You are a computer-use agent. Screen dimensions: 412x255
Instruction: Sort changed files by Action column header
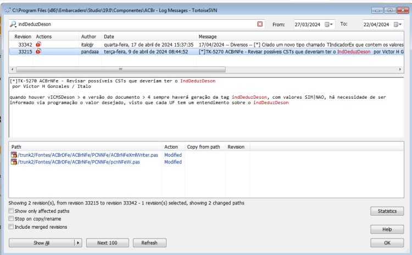click(173, 147)
